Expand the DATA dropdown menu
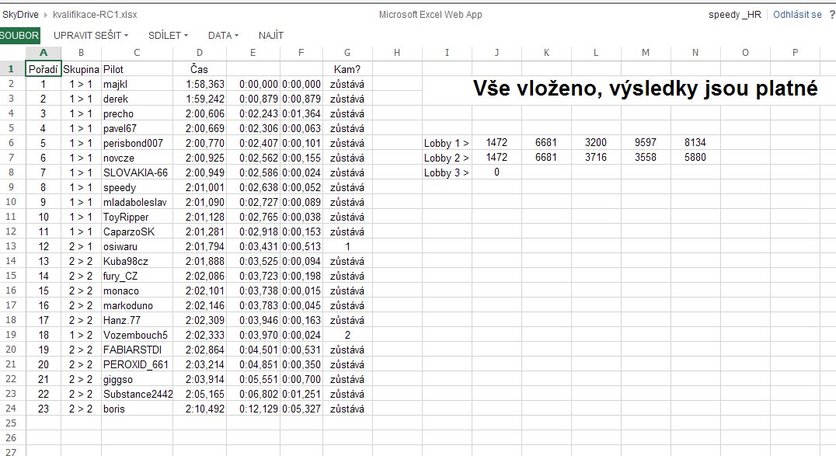The height and width of the screenshot is (456, 836). pos(223,35)
